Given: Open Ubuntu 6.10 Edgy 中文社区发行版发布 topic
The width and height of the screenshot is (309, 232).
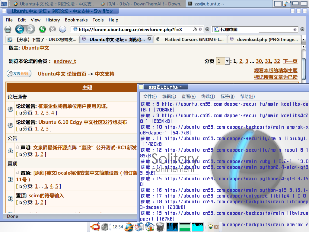Looking at the screenshot, I should [83, 122].
